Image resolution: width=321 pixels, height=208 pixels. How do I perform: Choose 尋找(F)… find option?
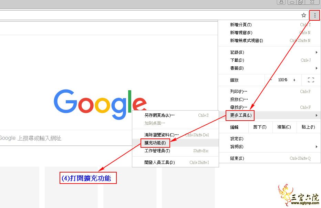(269, 107)
